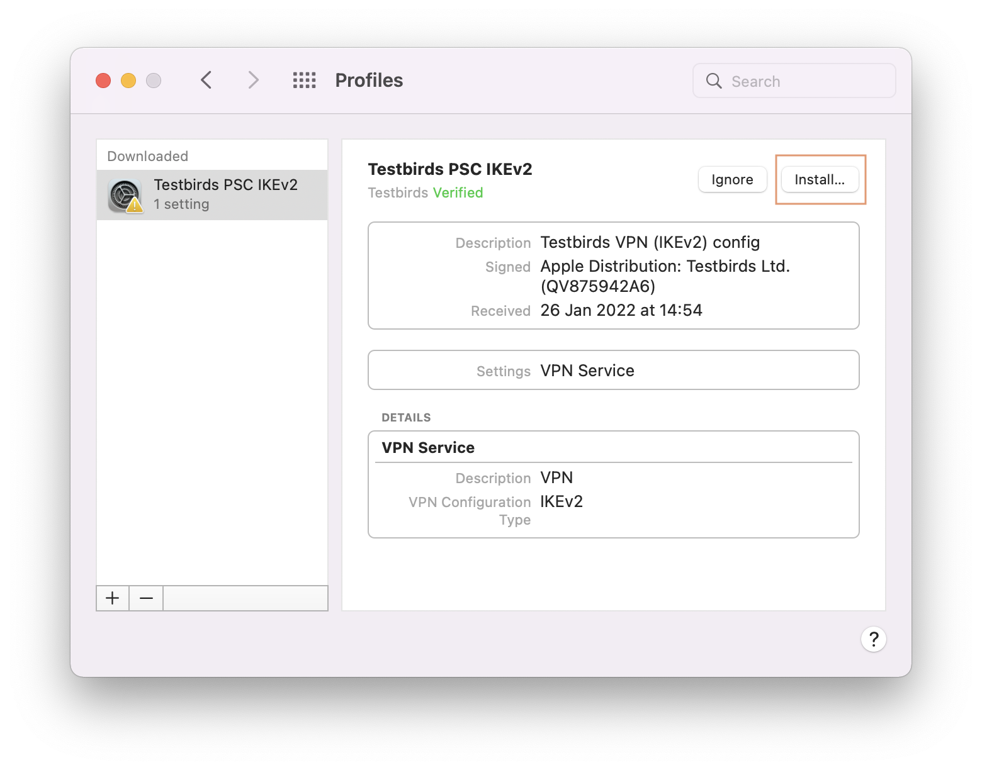Click the Profiles window title
Viewport: 982px width, 770px height.
(369, 81)
